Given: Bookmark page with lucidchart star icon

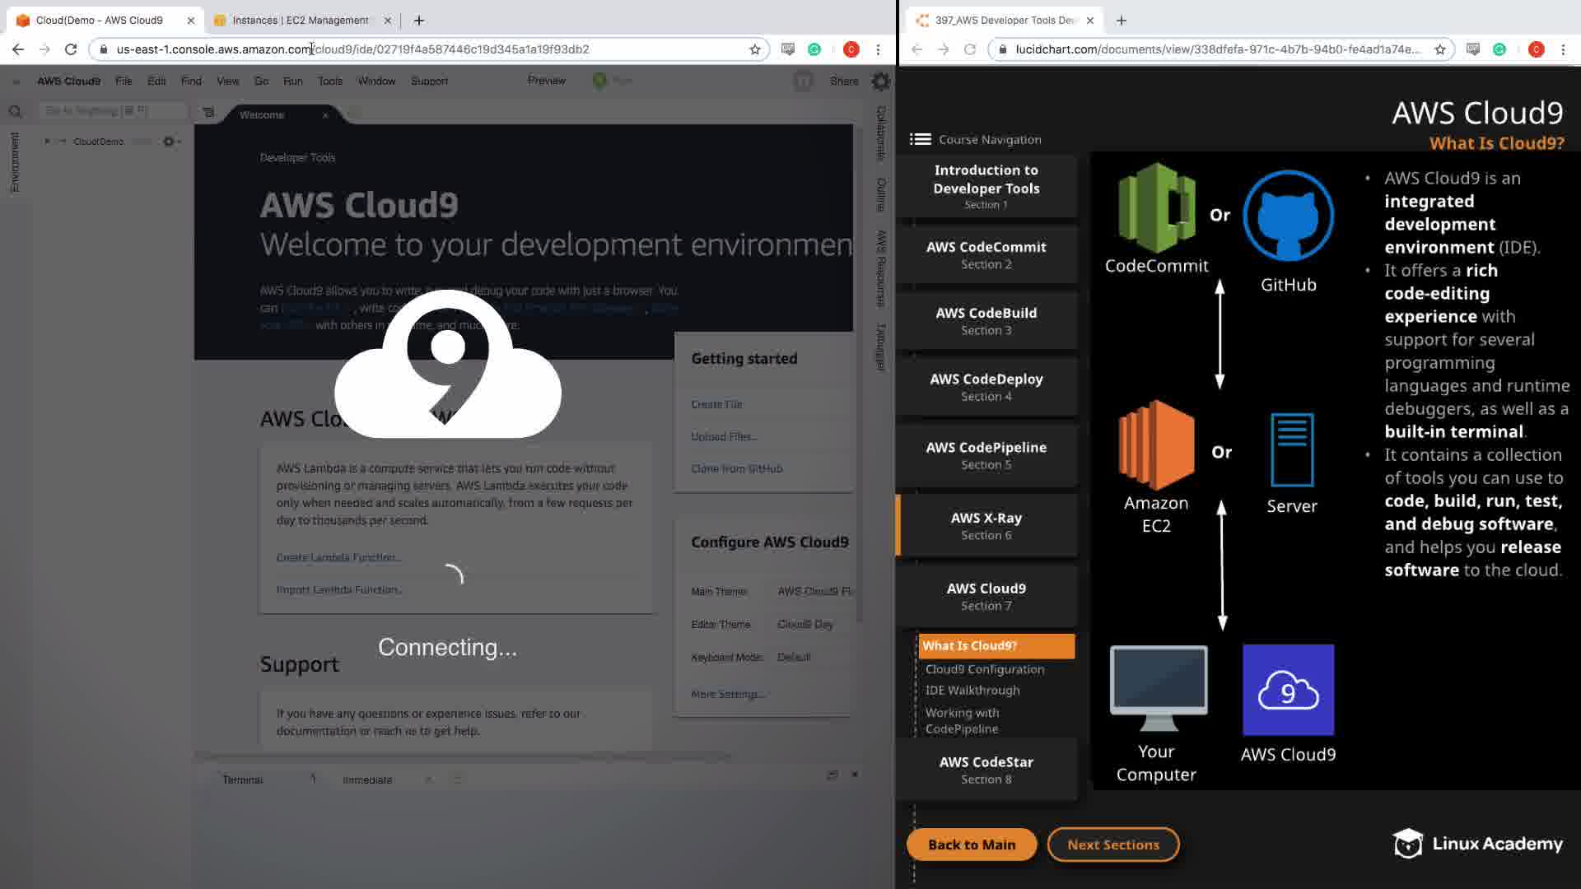Looking at the screenshot, I should pos(1439,49).
